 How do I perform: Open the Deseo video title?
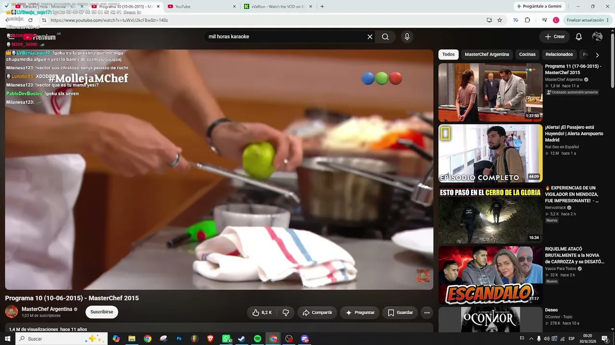(x=551, y=310)
